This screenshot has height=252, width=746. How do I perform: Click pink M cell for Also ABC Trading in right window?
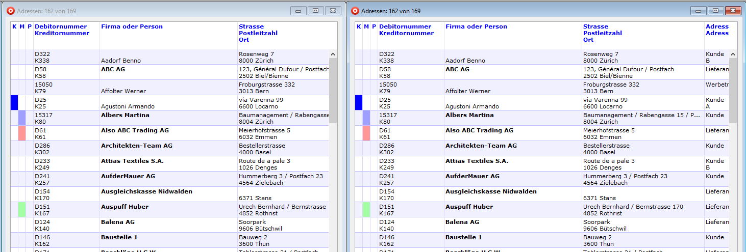point(366,133)
